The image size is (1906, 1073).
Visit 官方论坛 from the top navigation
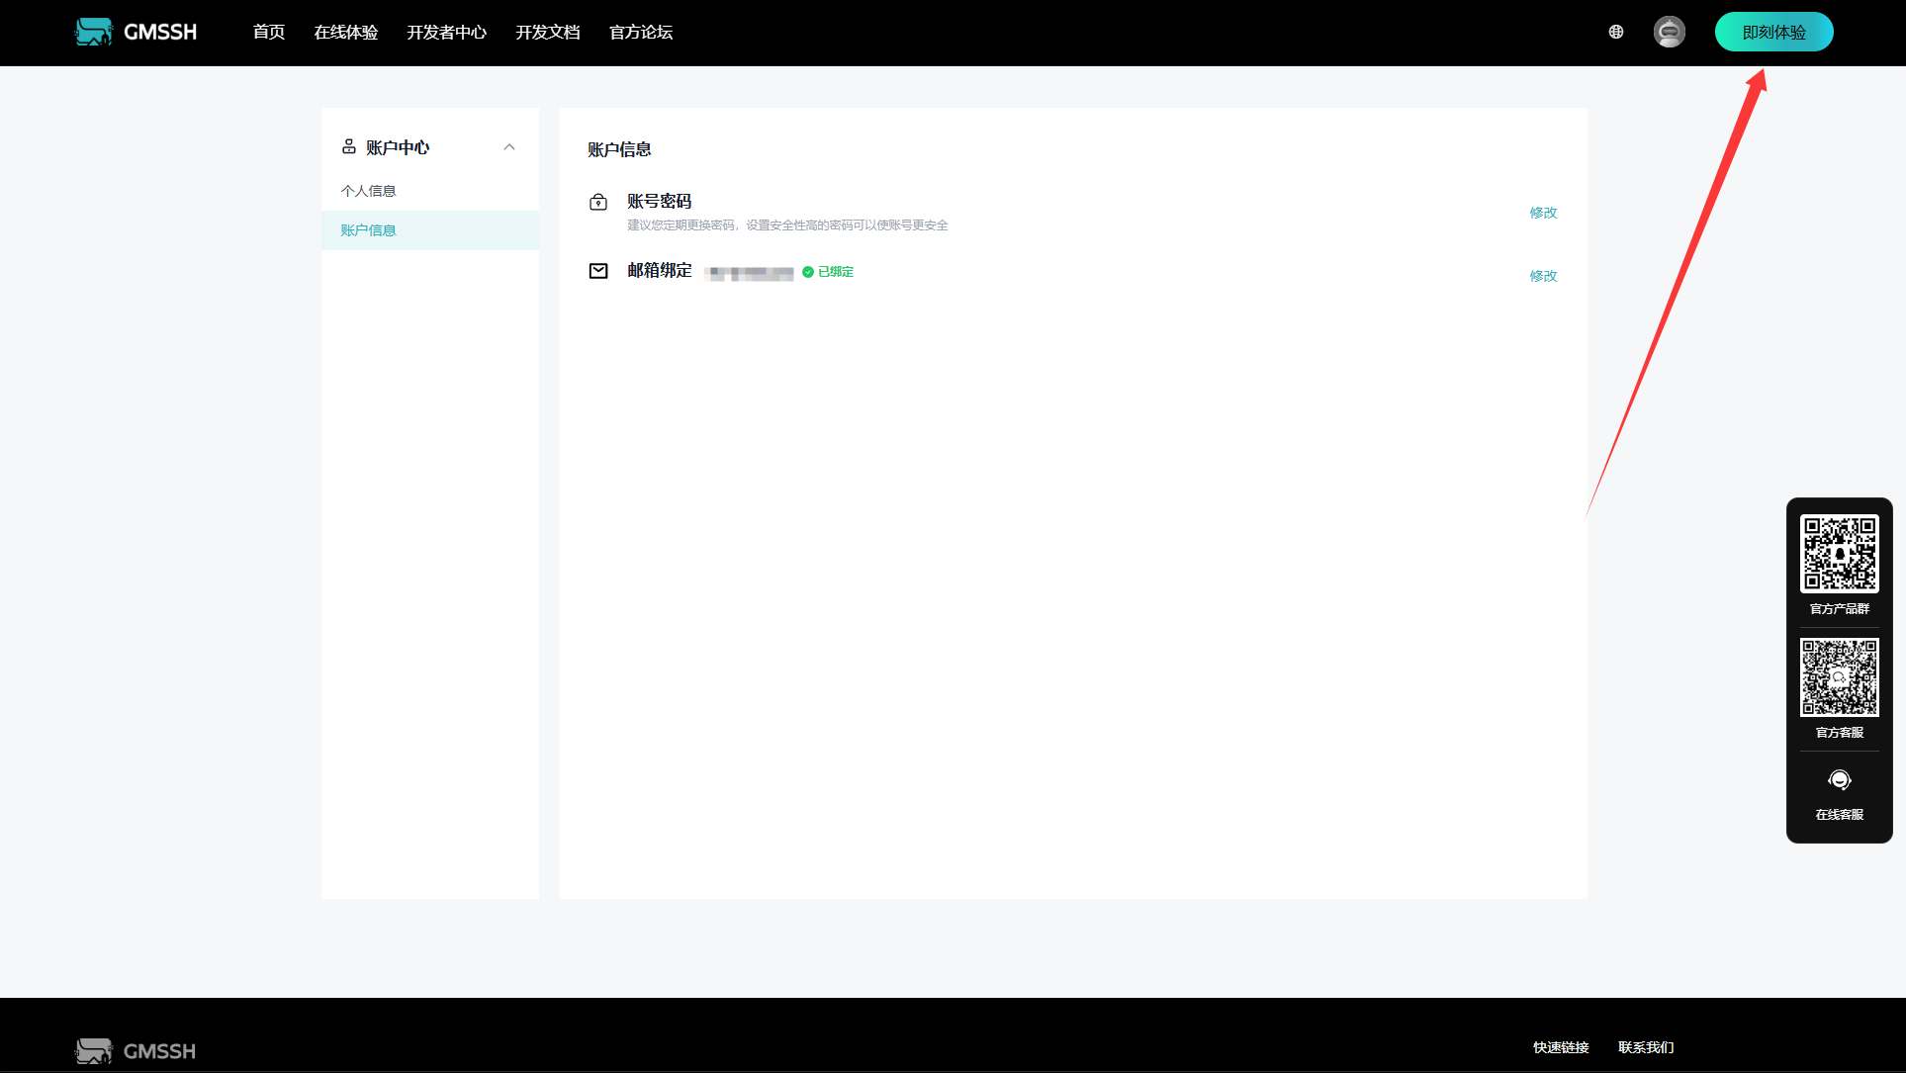coord(641,32)
